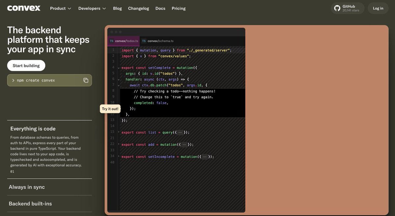The image size is (395, 216).
Task: Open the Docs link
Action: 160,8
